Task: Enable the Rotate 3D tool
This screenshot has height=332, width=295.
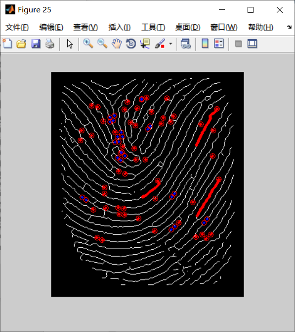Action: (131, 44)
